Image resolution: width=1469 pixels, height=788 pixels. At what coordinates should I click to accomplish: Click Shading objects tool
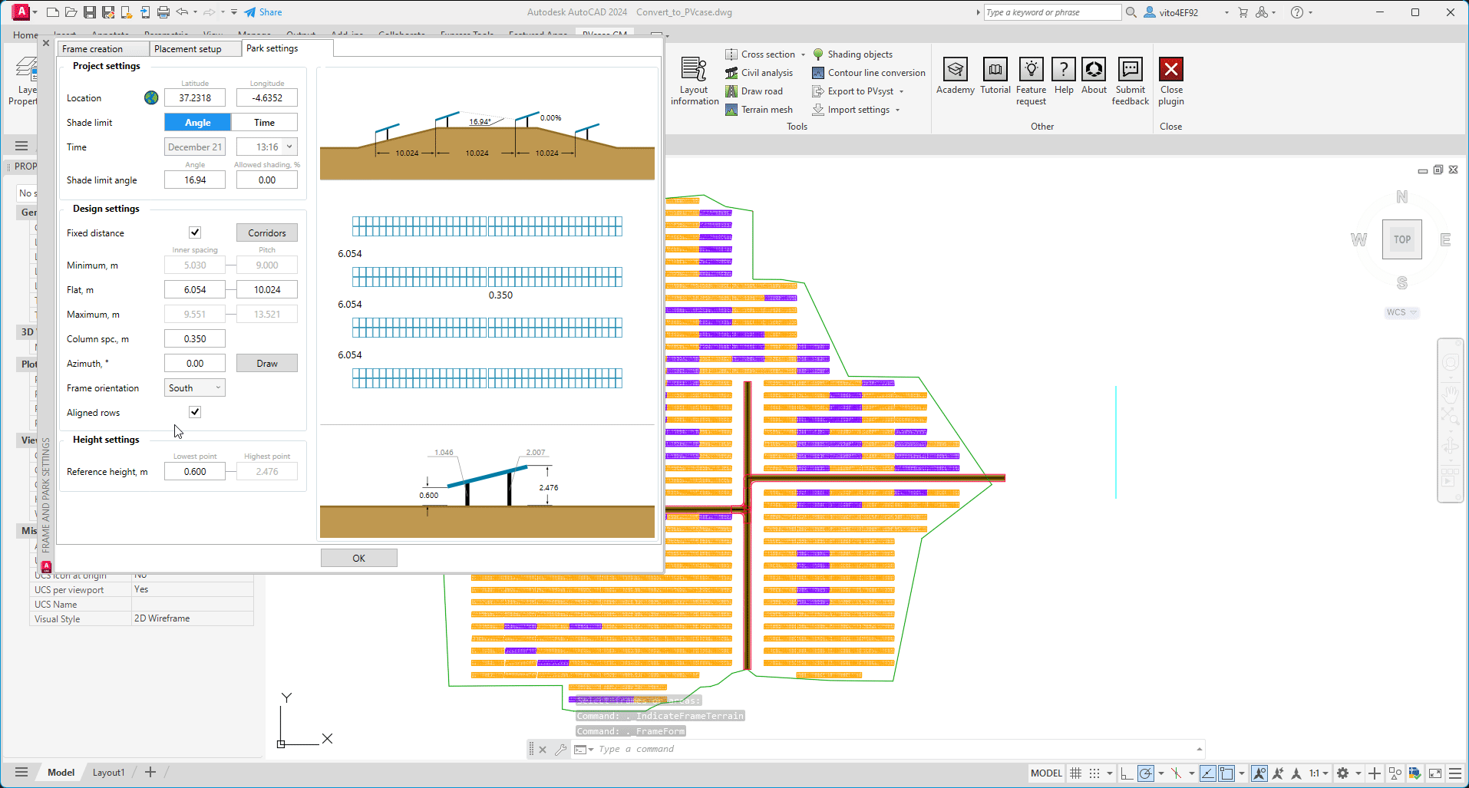coord(852,54)
